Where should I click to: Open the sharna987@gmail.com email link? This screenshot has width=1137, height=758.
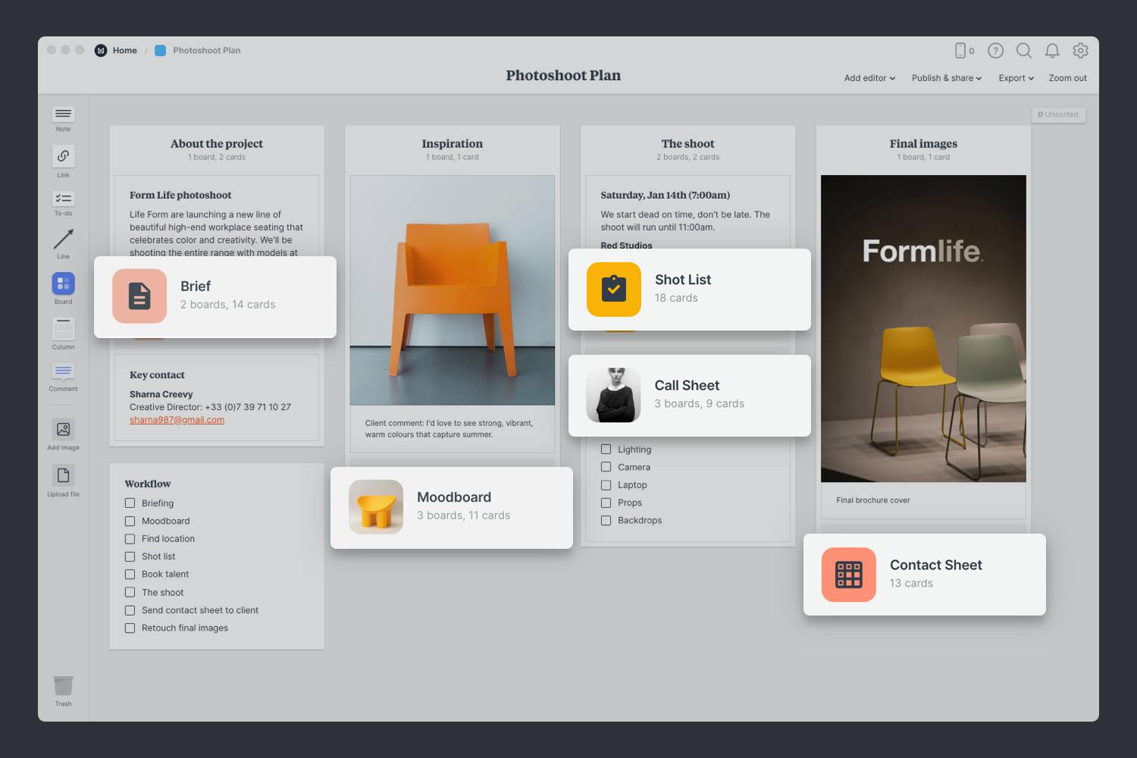coord(177,420)
